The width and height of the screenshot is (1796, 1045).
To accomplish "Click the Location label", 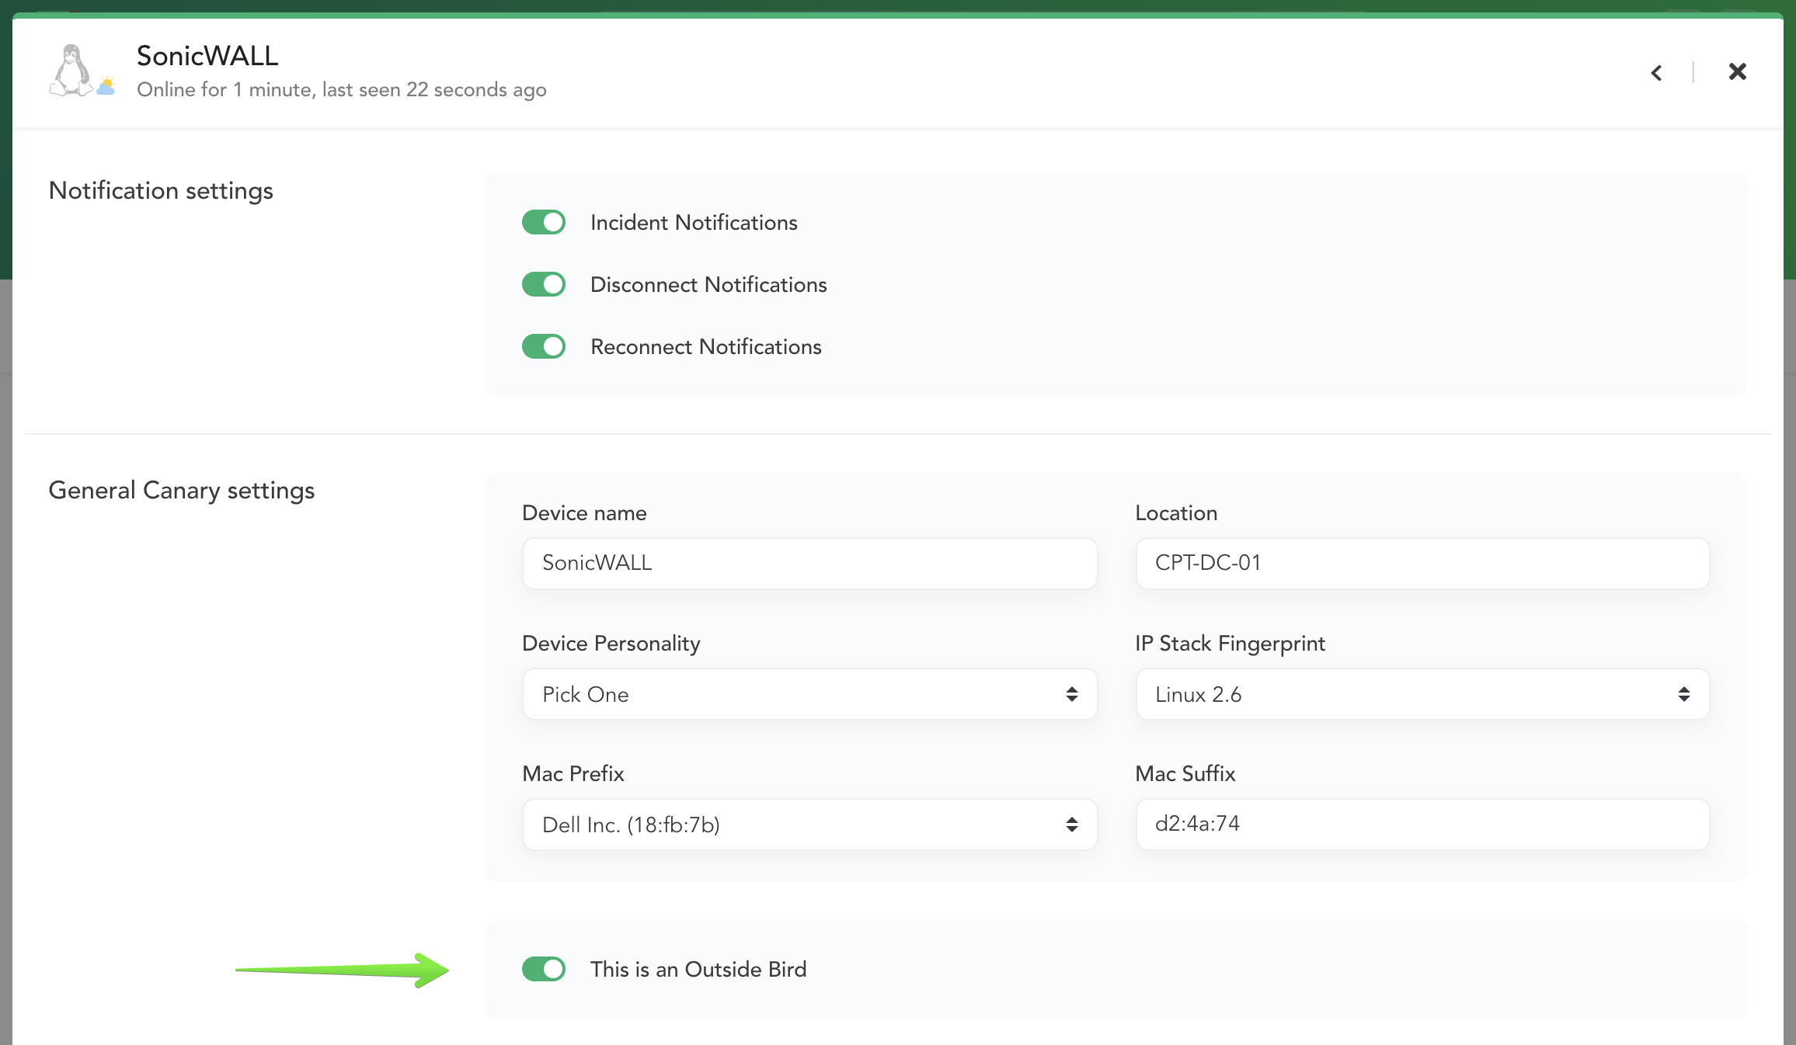I will [x=1176, y=513].
